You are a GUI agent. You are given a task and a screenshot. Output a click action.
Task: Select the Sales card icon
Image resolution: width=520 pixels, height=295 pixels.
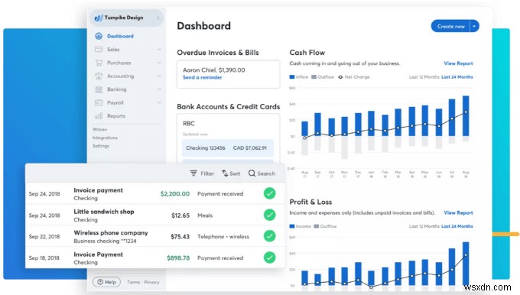99,50
